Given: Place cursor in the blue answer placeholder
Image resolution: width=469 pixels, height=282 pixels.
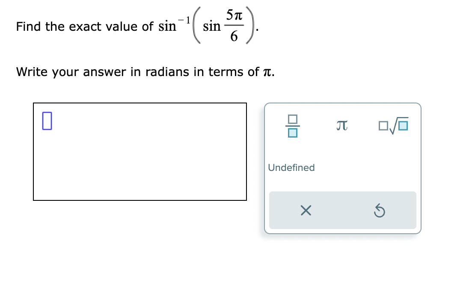Looking at the screenshot, I should click(x=47, y=120).
